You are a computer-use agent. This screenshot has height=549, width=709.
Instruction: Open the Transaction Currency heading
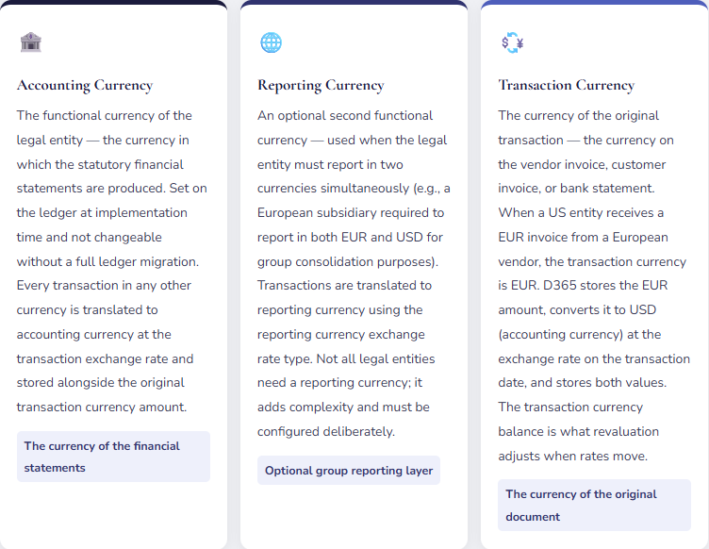tap(566, 85)
